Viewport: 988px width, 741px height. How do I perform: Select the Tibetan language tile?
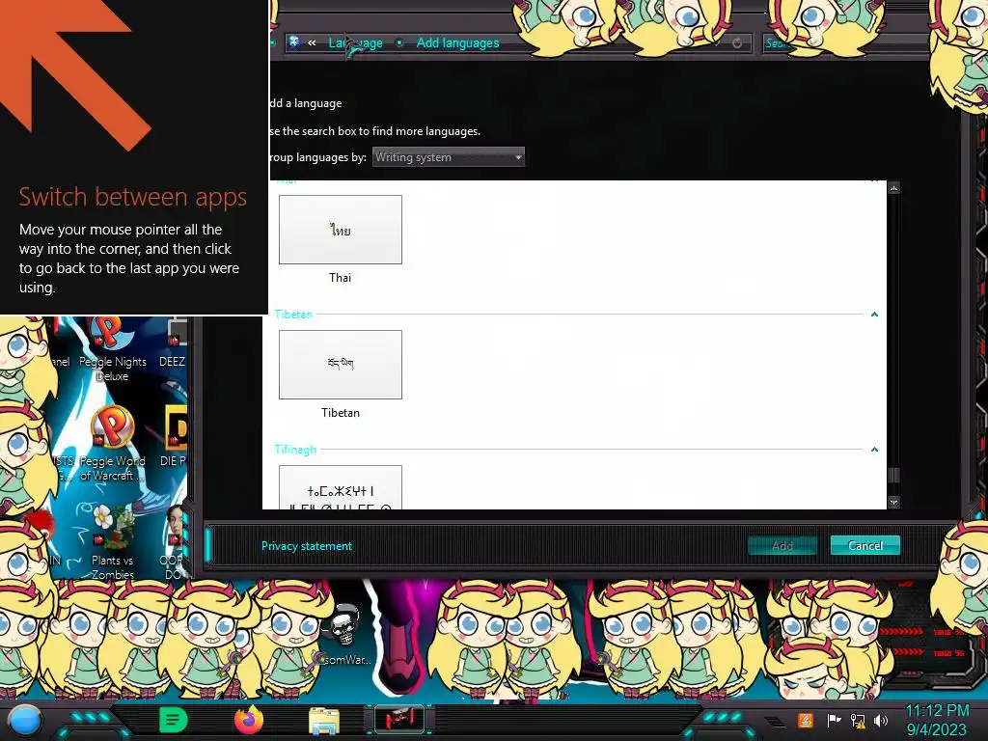click(341, 364)
